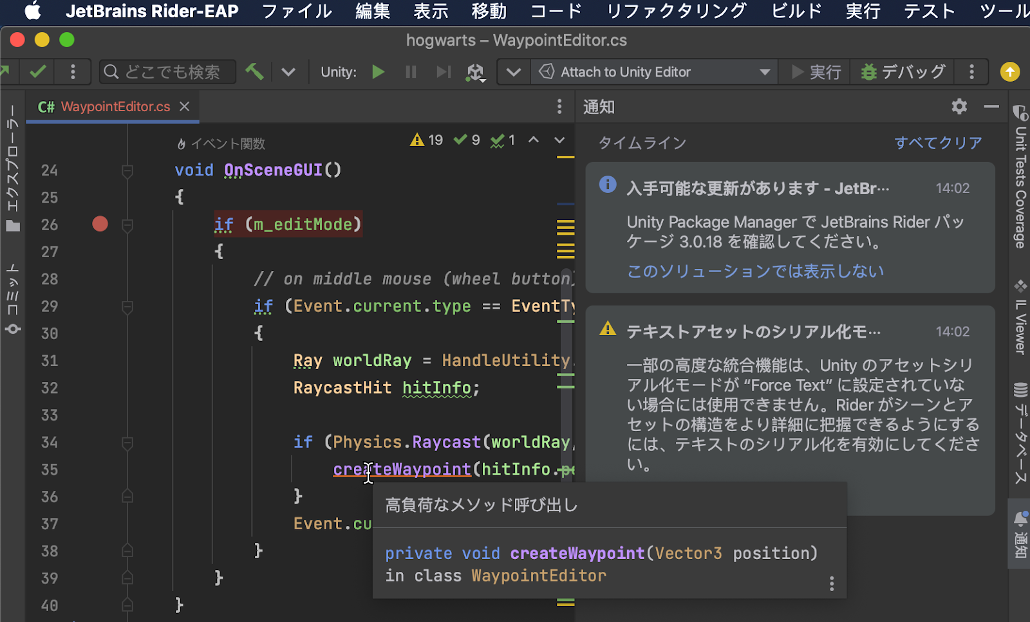The height and width of the screenshot is (622, 1030).
Task: Click the デバッグ bug button
Action: point(903,71)
